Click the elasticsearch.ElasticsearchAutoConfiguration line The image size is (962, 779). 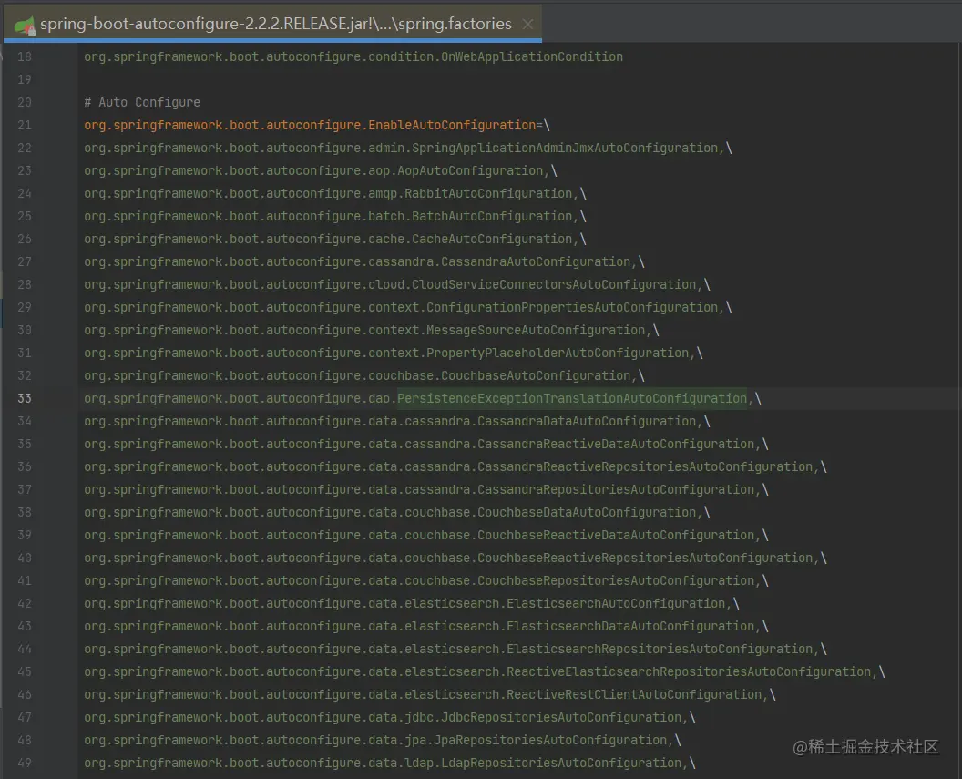(x=412, y=603)
